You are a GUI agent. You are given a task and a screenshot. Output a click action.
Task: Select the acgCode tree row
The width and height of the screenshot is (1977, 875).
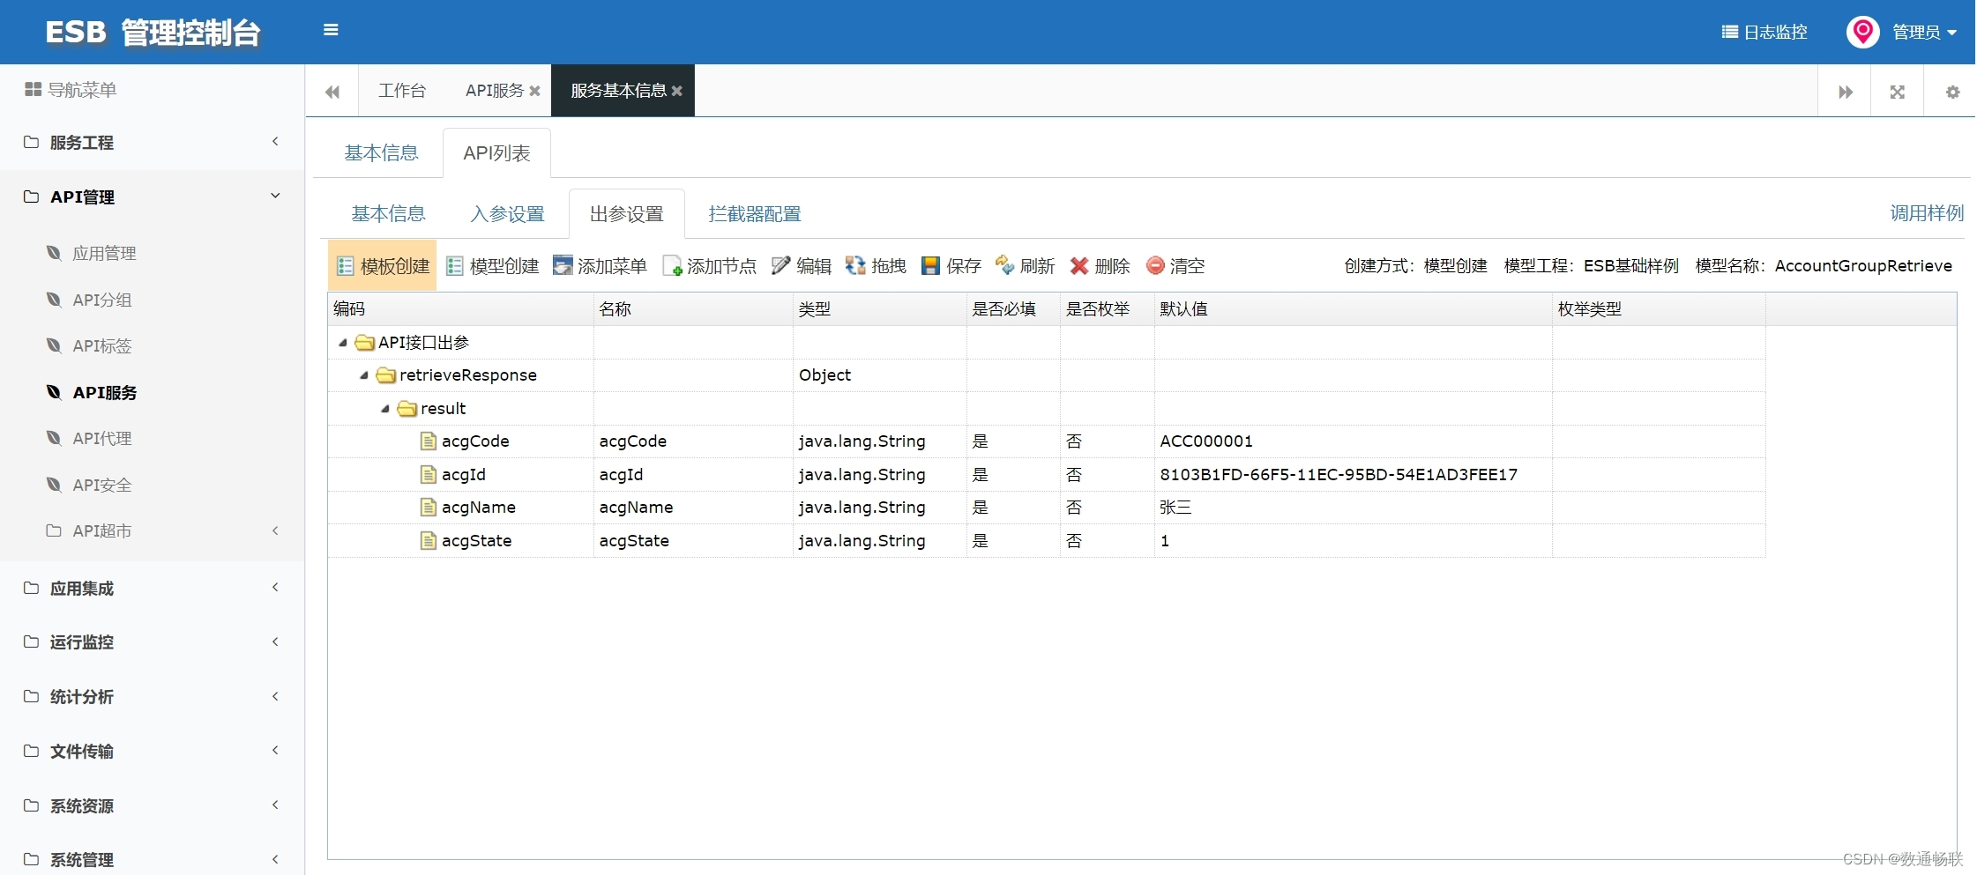1046,441
